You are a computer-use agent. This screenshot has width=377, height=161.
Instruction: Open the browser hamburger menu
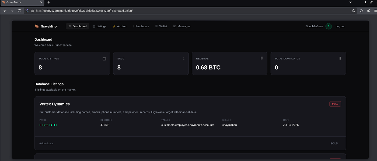pos(375,11)
